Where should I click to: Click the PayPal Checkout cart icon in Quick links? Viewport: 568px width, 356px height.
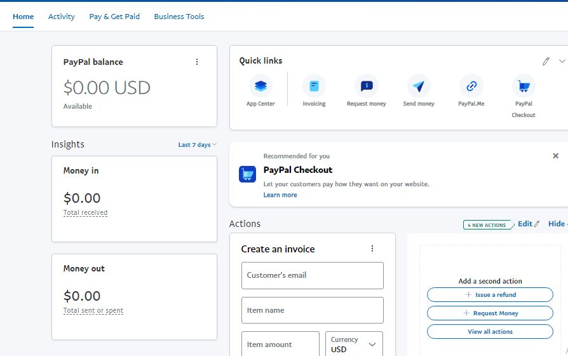coord(524,86)
